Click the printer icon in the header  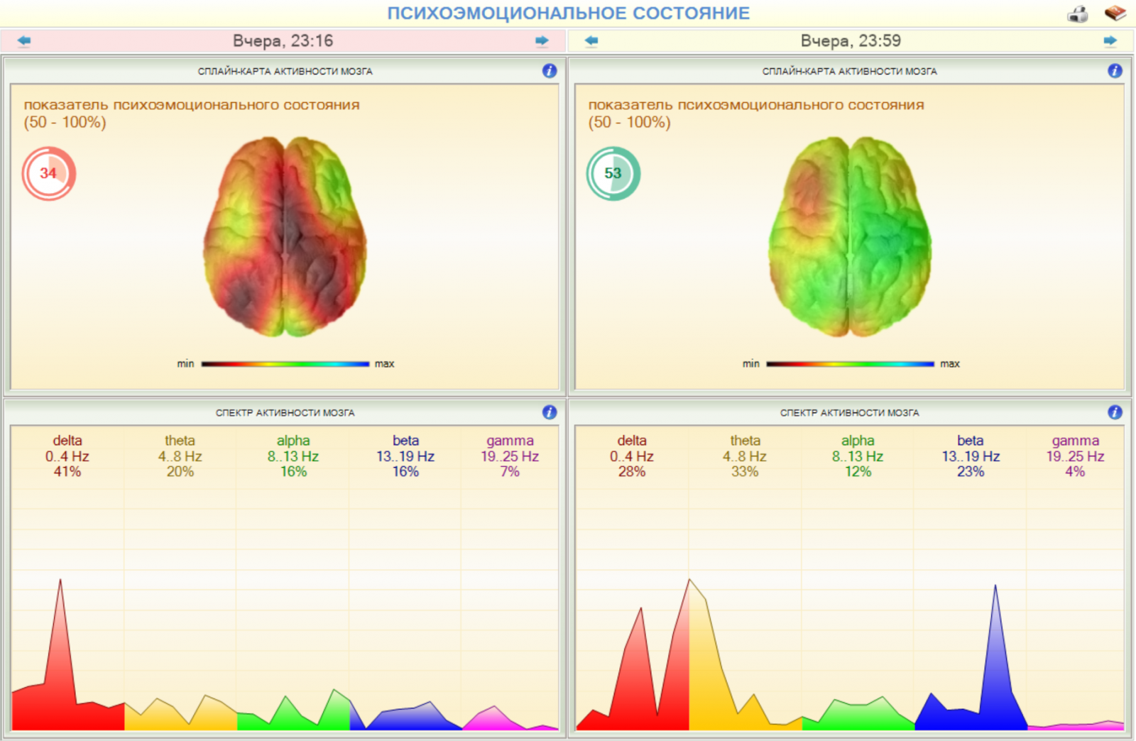click(x=1078, y=13)
